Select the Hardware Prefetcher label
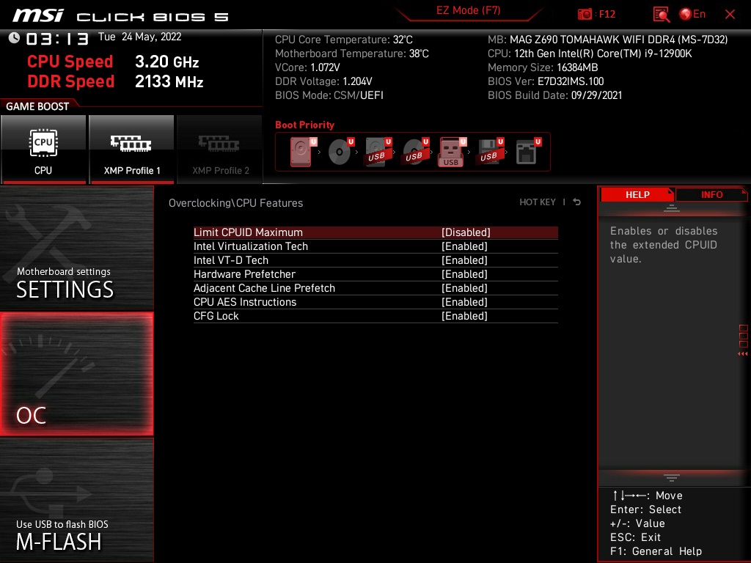Screen dimensions: 751x563 pos(244,274)
